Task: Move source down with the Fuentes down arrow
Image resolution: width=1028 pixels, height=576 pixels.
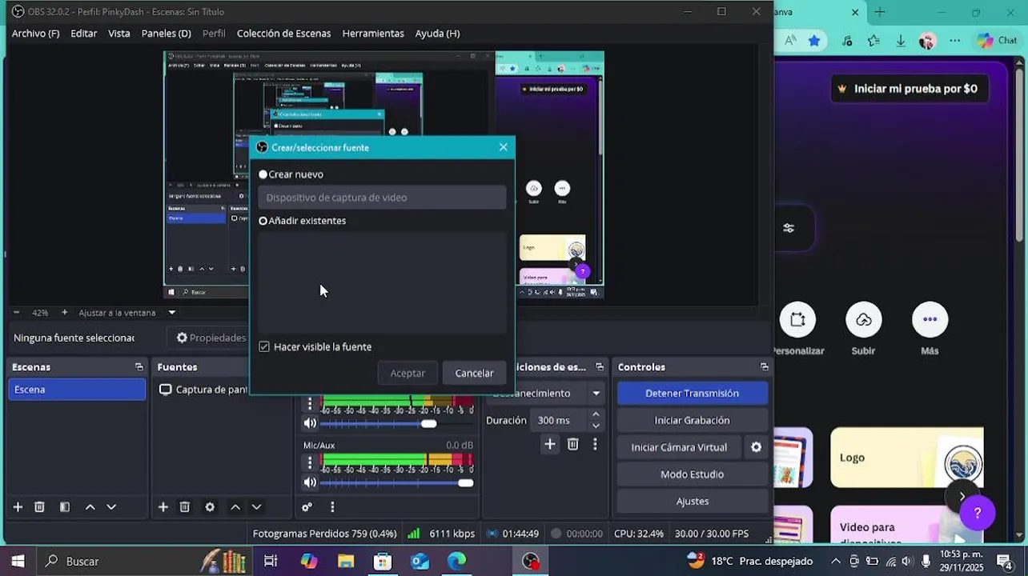Action: pyautogui.click(x=256, y=506)
